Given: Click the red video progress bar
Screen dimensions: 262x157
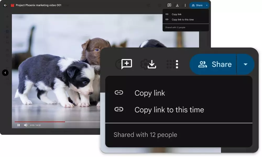Looking at the screenshot, I should tap(39, 122).
